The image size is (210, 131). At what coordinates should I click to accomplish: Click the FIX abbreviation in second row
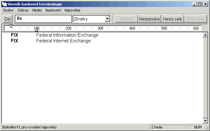point(14,41)
